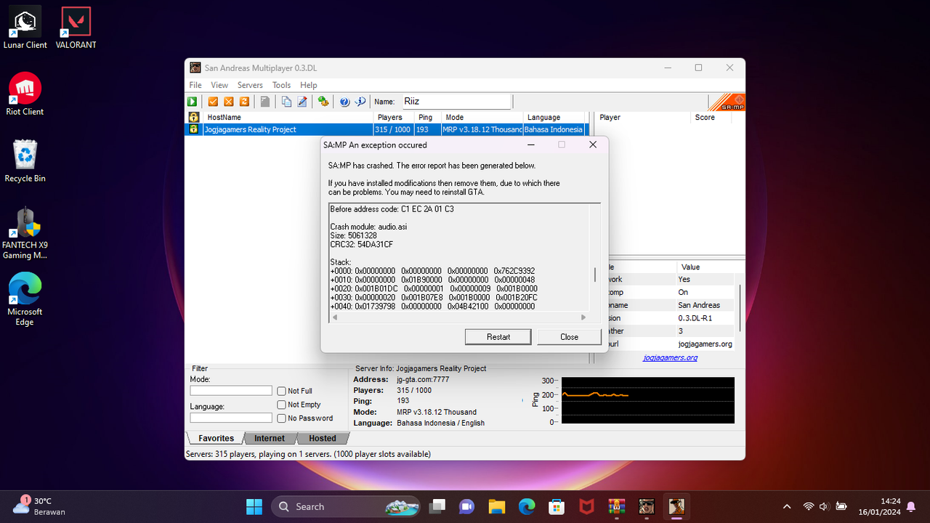Switch to the Internet tab
Image resolution: width=930 pixels, height=523 pixels.
click(270, 438)
